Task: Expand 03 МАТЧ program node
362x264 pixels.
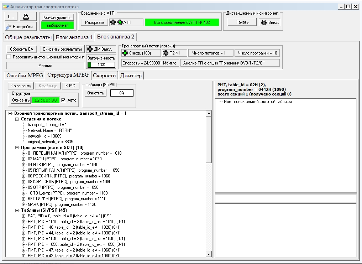Action: click(x=23, y=159)
